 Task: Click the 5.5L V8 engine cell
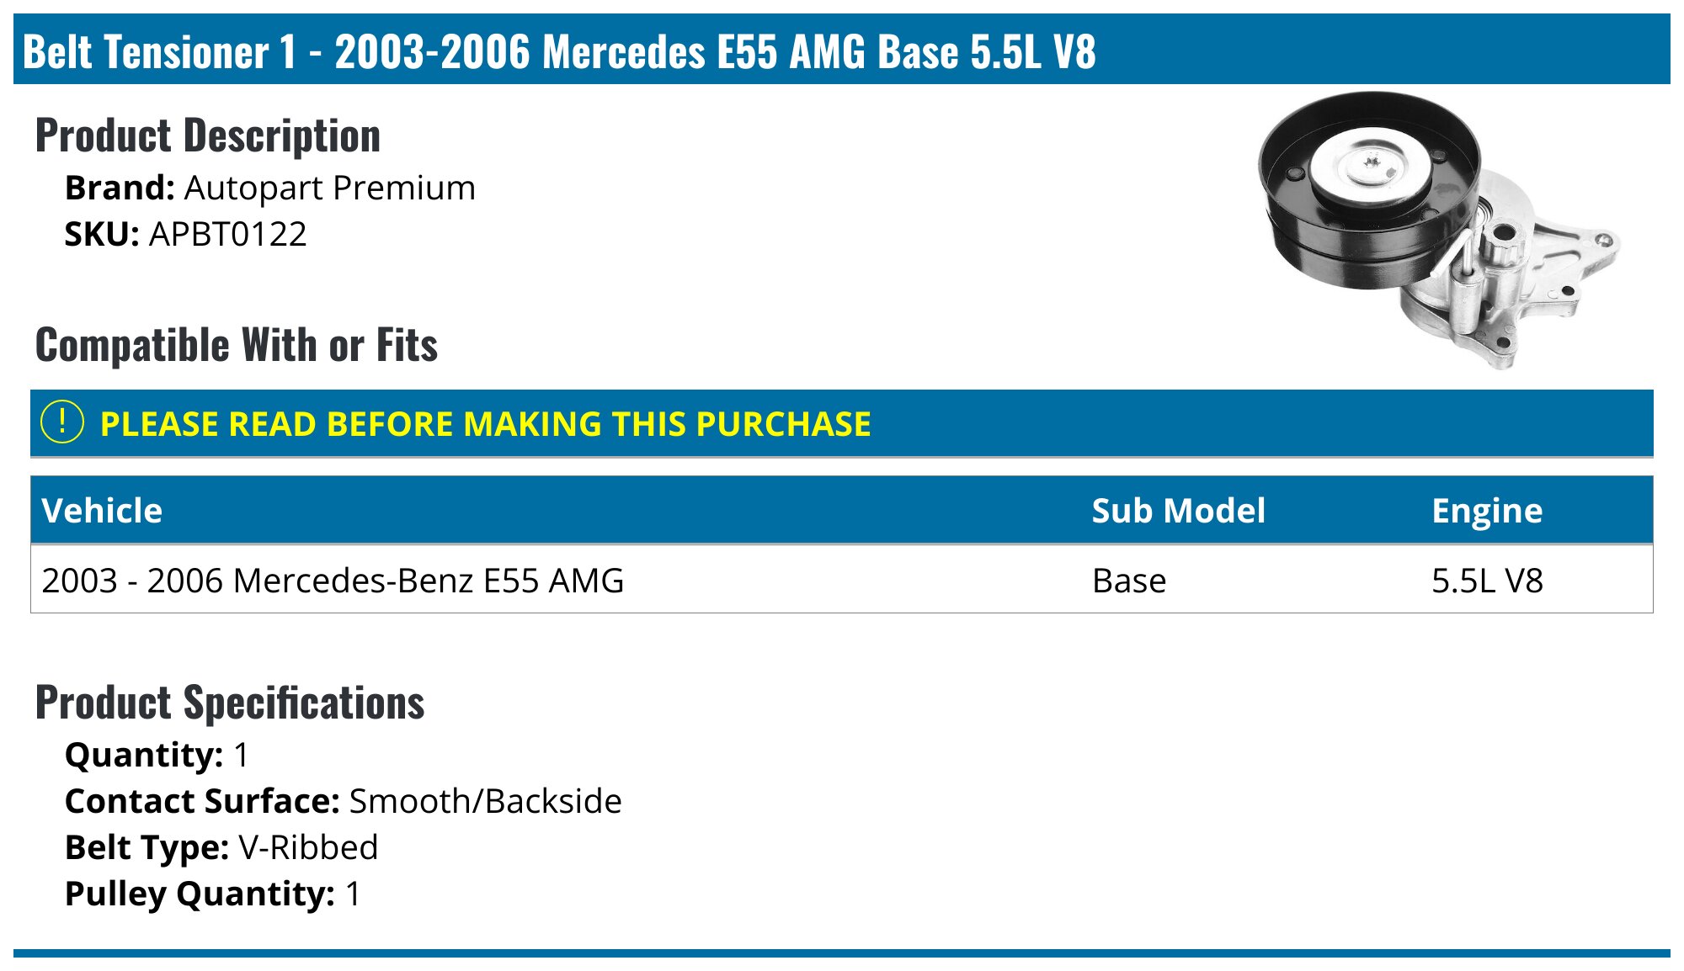[1487, 581]
